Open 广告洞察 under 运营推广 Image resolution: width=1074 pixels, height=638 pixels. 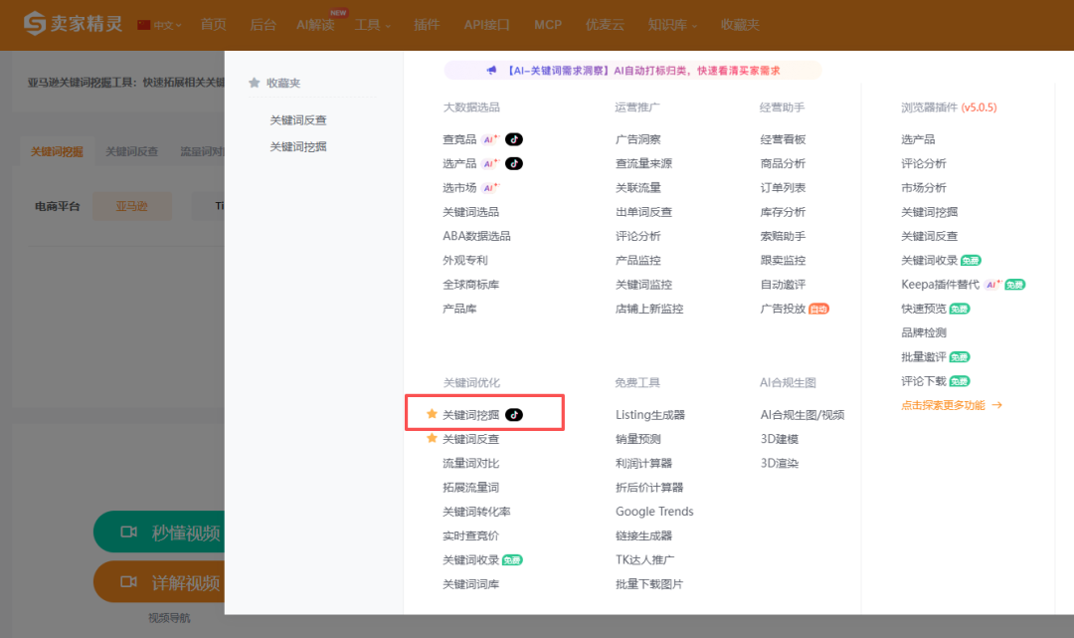[x=638, y=139]
